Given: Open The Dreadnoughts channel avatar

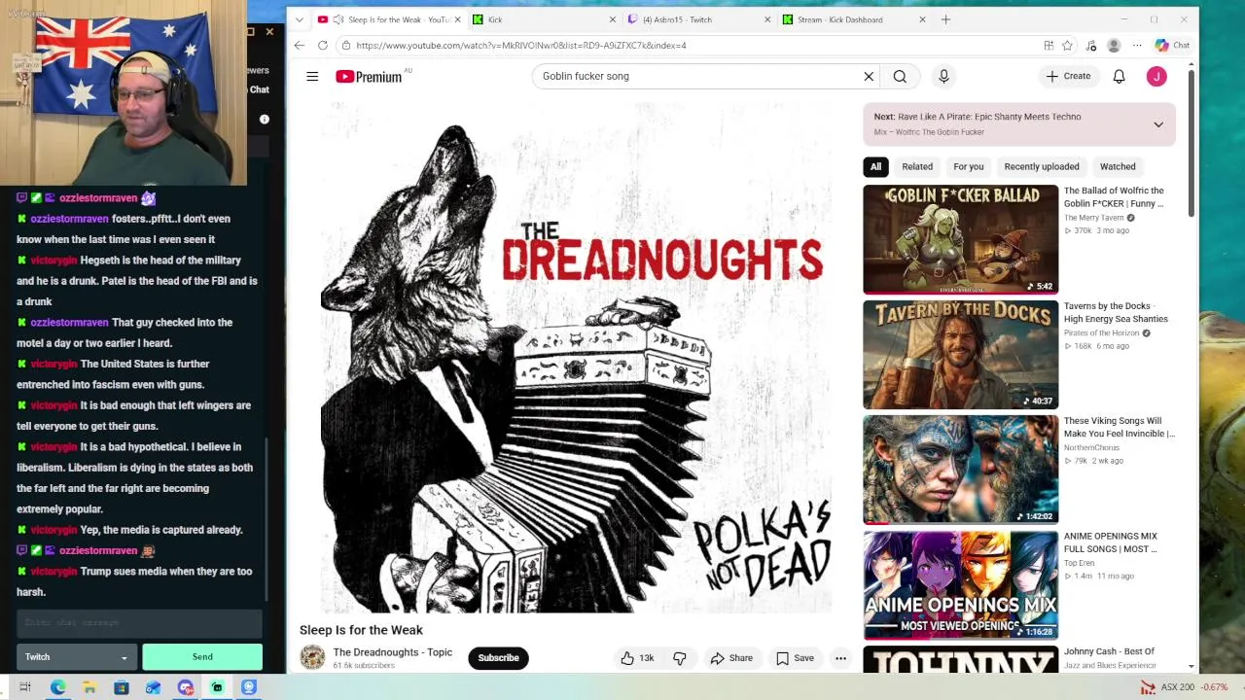Looking at the screenshot, I should click(x=312, y=657).
